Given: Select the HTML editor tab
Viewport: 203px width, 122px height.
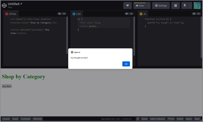Looking at the screenshot, I should coord(11,14).
